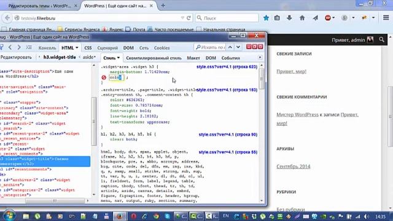Open the 'Стиль' side panel dropdown
393x221 pixels.
point(119,58)
